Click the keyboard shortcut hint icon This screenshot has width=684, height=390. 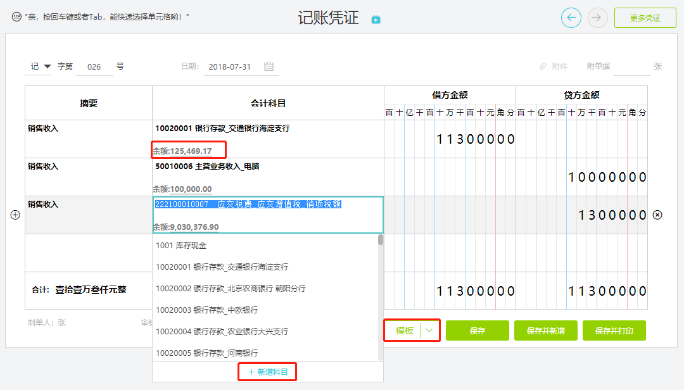click(16, 17)
